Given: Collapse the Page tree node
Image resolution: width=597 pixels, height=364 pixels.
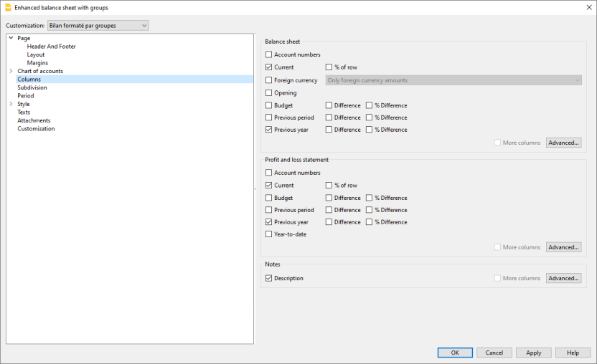Looking at the screenshot, I should (x=11, y=38).
